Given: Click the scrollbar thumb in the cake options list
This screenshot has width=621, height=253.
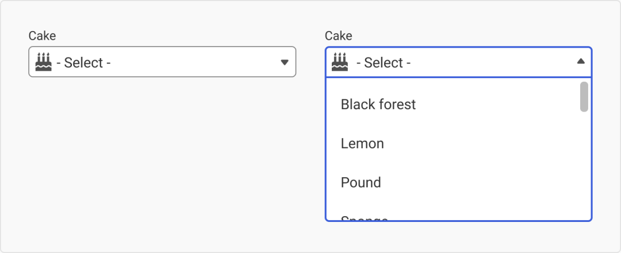Looking at the screenshot, I should point(584,97).
